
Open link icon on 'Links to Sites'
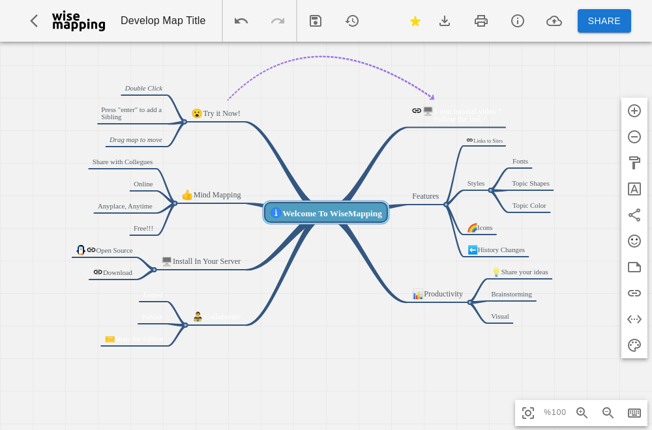tap(469, 141)
